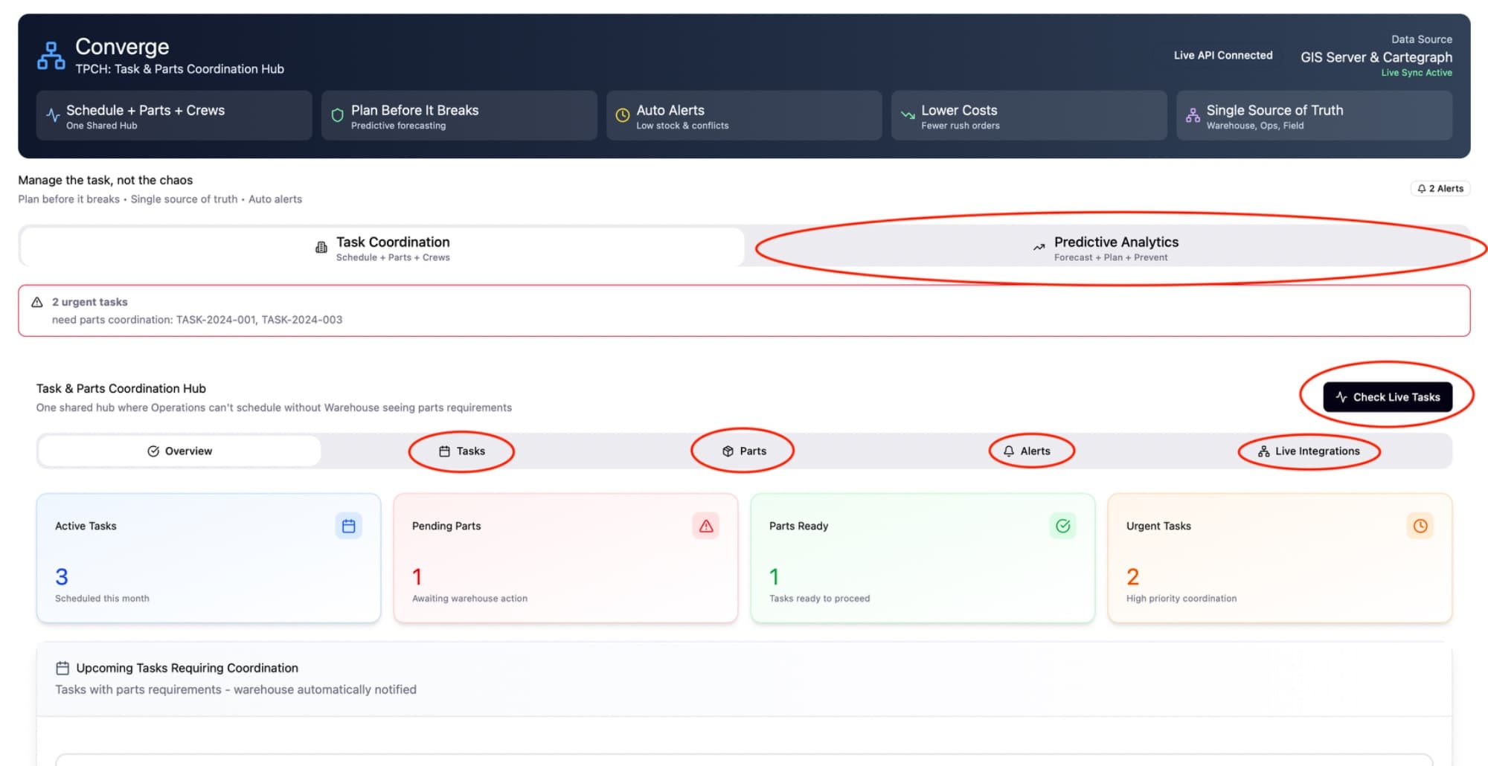Screen dimensions: 1488x766
Task: Click the TPCH: Task & Parts Coordination Hub subtitle
Action: coord(179,69)
